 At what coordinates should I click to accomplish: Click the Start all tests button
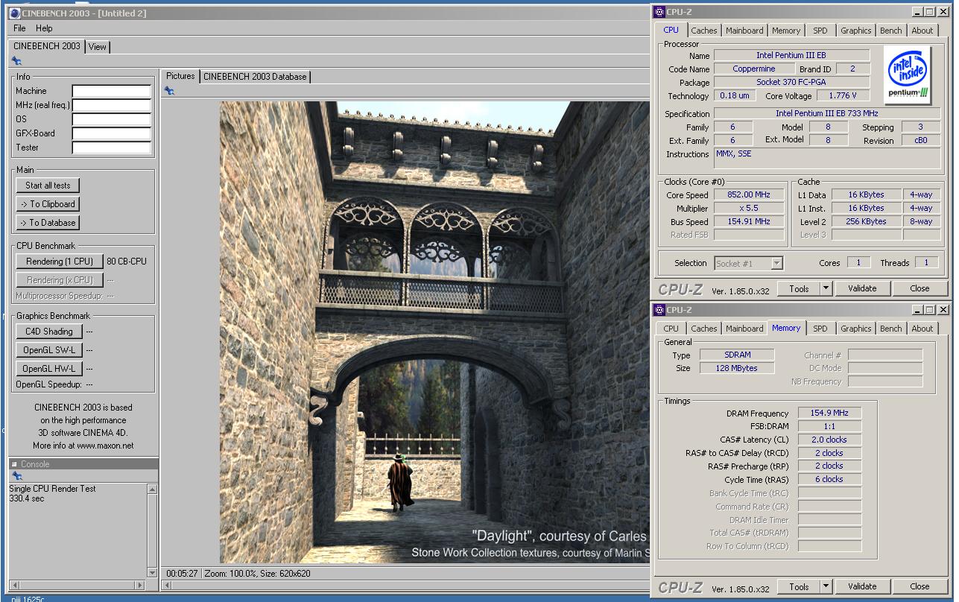(x=48, y=186)
